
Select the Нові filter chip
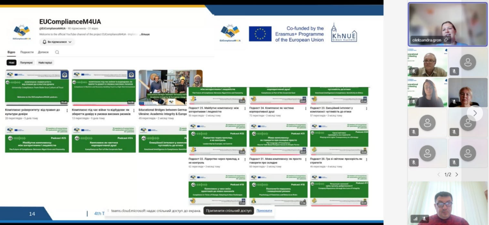(x=12, y=62)
